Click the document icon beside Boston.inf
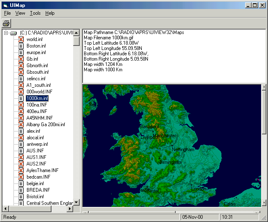This screenshot has width=268, height=222. point(21,46)
